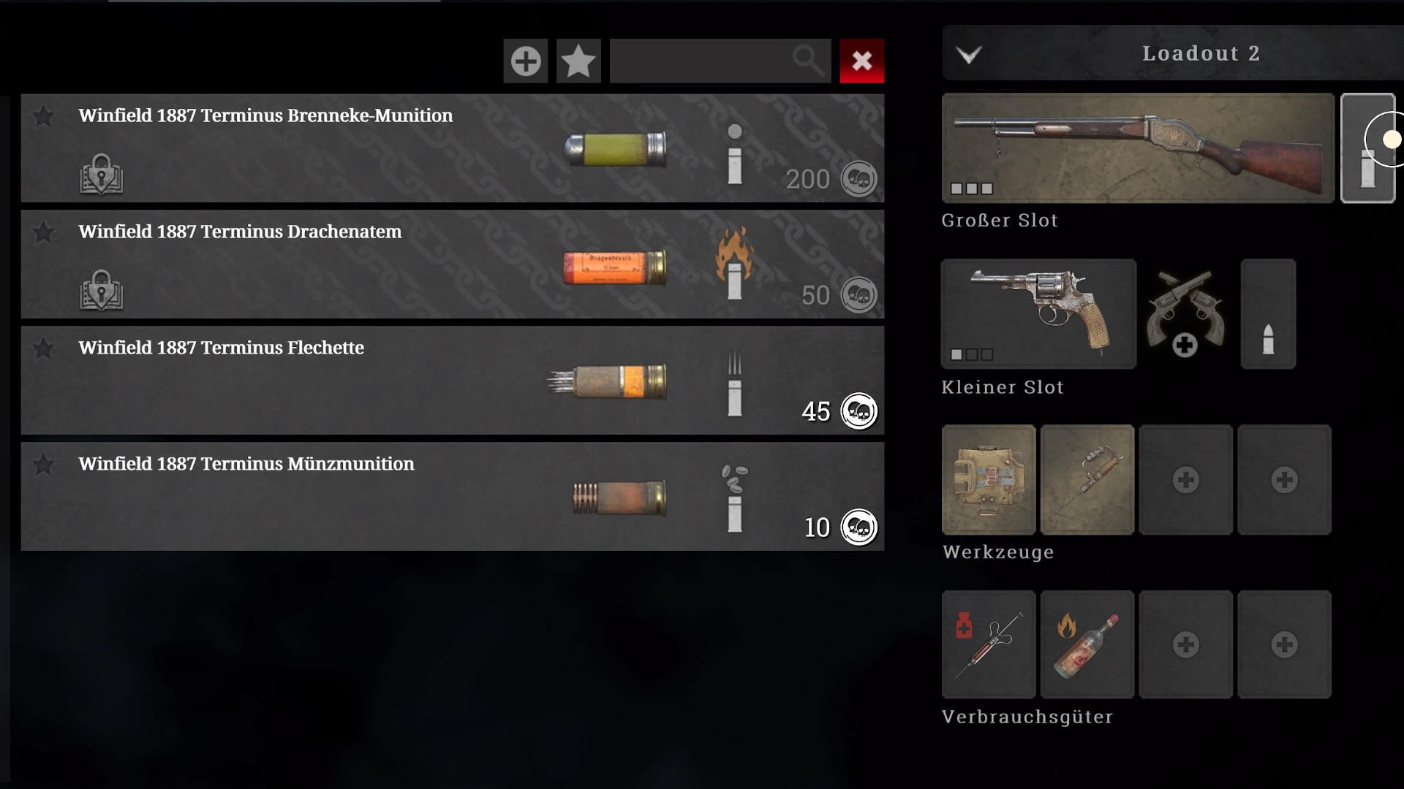Click the plus add icon beside the search bar
This screenshot has width=1404, height=789.
(x=525, y=61)
